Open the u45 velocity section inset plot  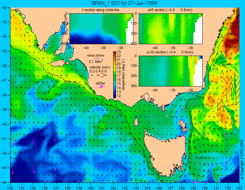click(171, 29)
